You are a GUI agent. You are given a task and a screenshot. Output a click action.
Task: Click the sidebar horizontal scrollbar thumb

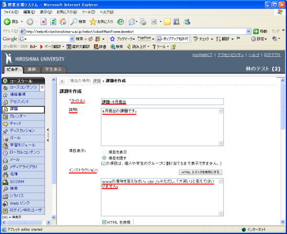(x=24, y=223)
